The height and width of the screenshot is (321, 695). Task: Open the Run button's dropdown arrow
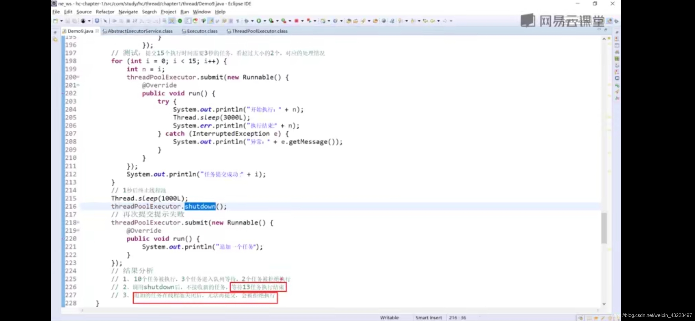(265, 21)
